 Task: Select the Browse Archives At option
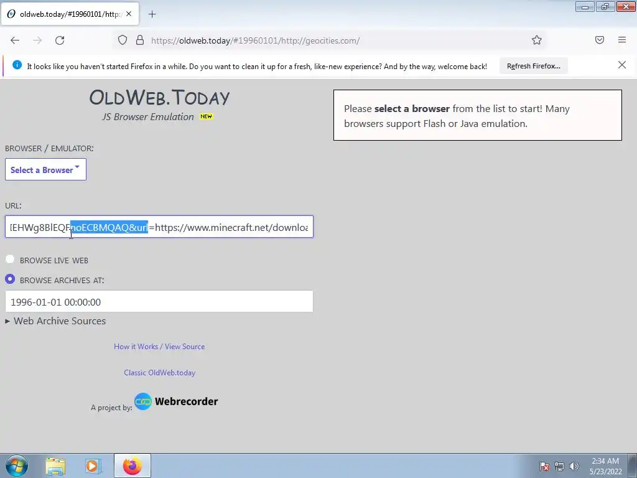(10, 279)
